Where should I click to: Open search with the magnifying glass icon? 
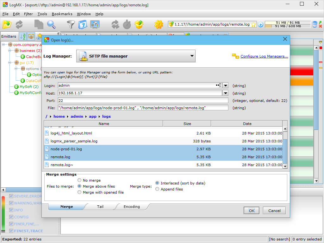click(x=51, y=24)
